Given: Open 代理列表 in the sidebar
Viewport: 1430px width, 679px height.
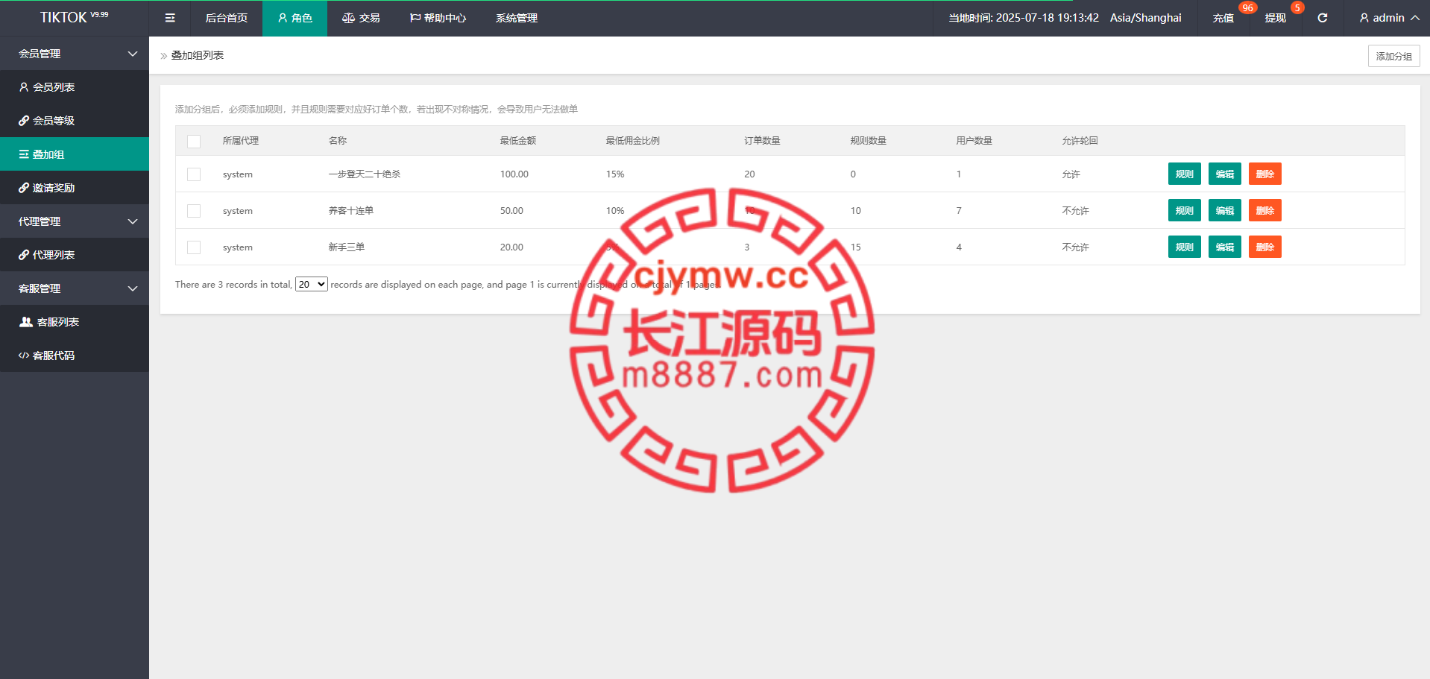Looking at the screenshot, I should (75, 255).
